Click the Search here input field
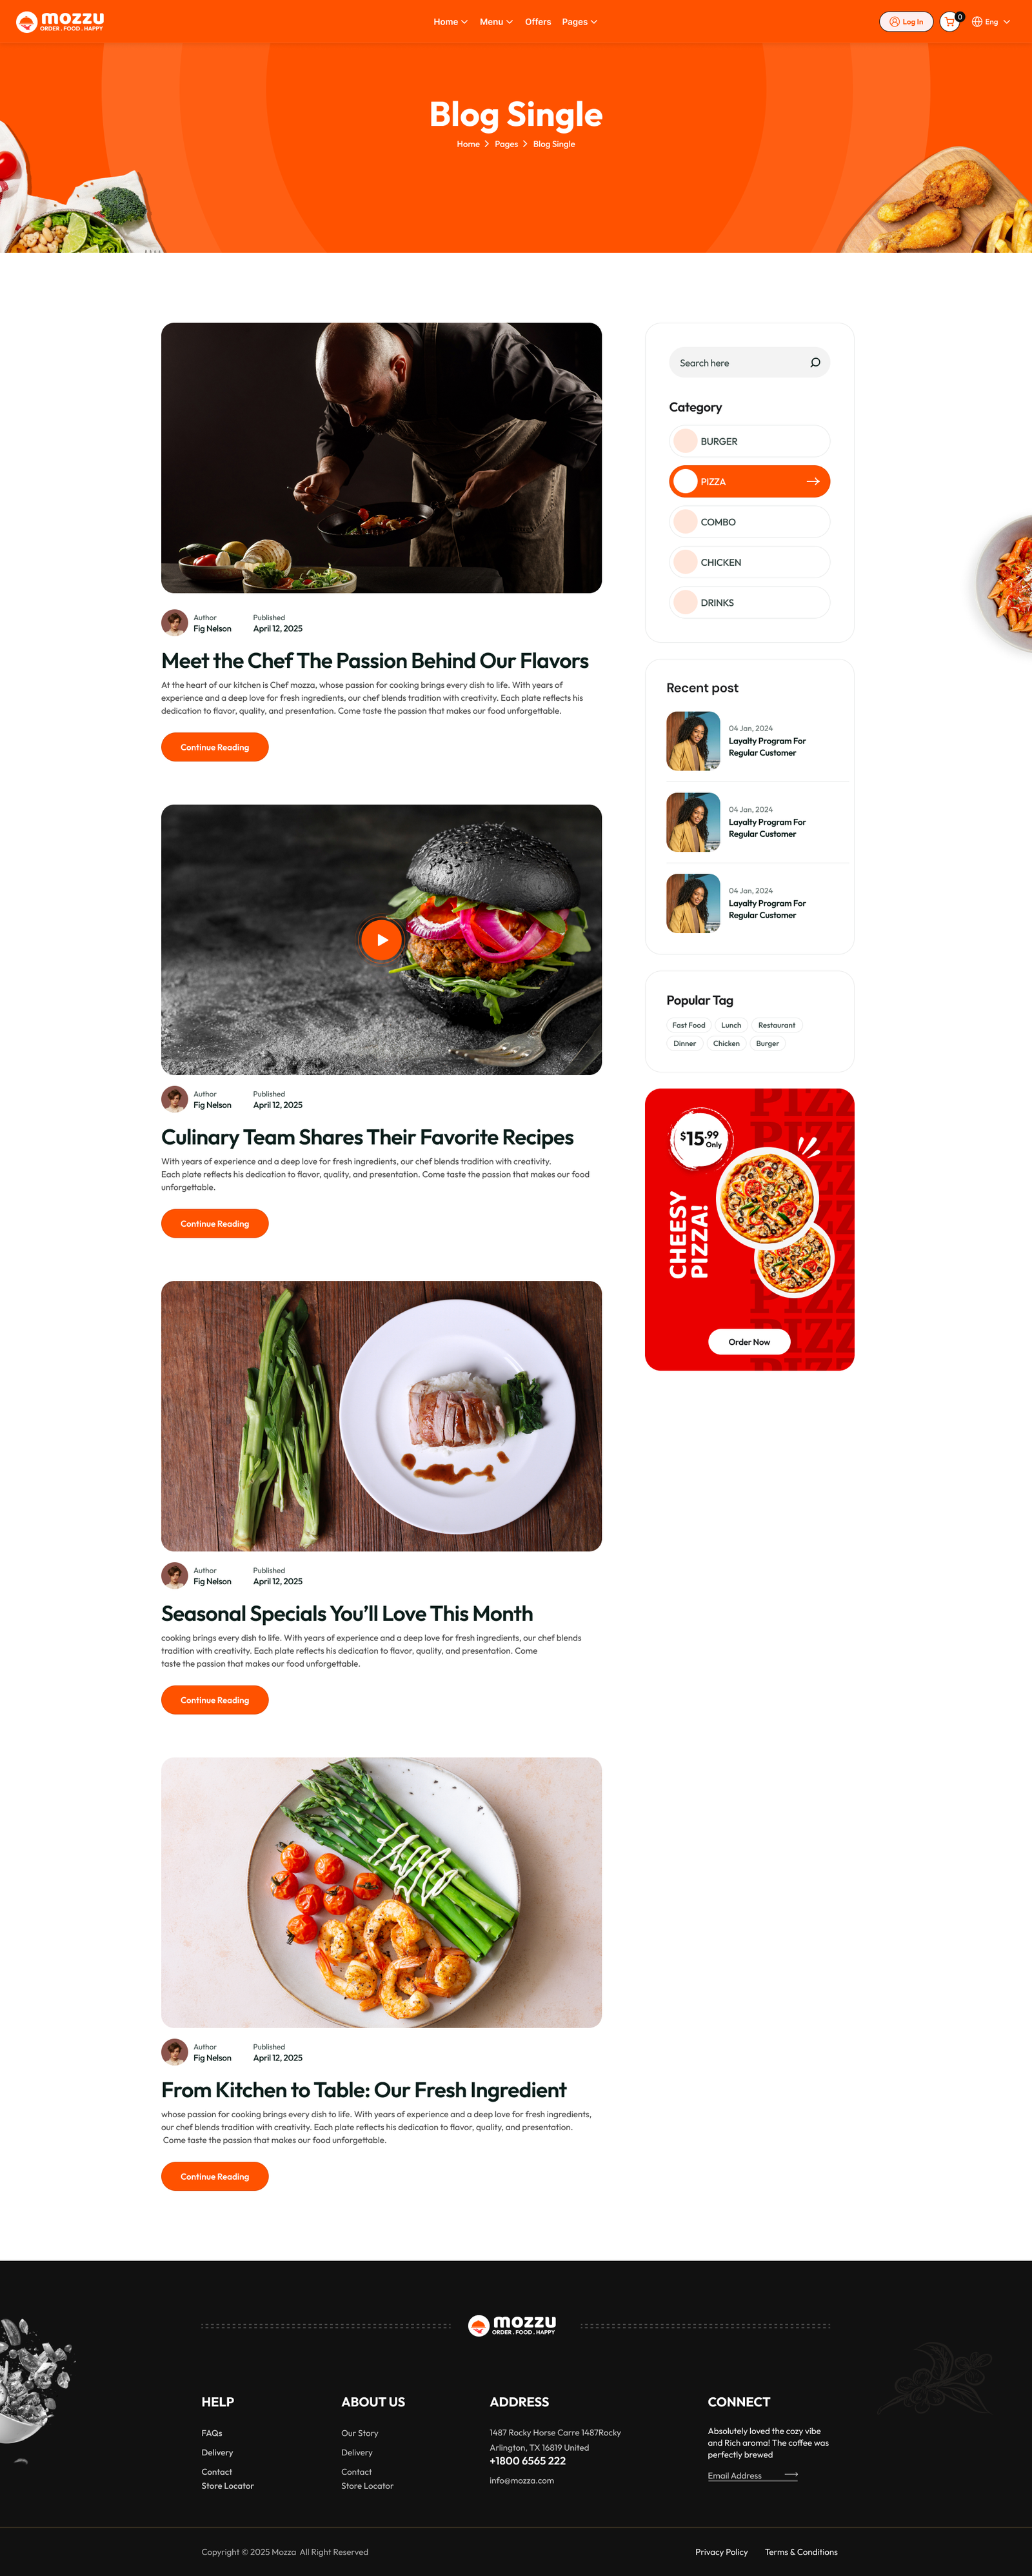This screenshot has height=2576, width=1032. [x=749, y=363]
